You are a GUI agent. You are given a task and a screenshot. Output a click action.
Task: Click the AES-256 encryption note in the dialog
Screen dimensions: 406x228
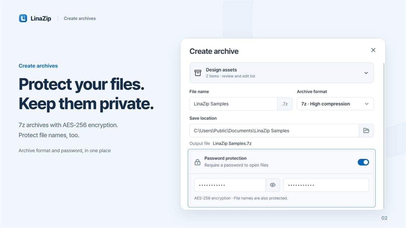click(x=241, y=198)
